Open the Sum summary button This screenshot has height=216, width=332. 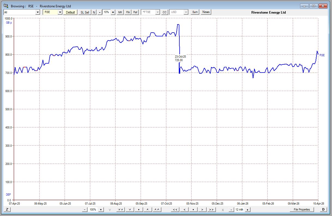coord(195,12)
